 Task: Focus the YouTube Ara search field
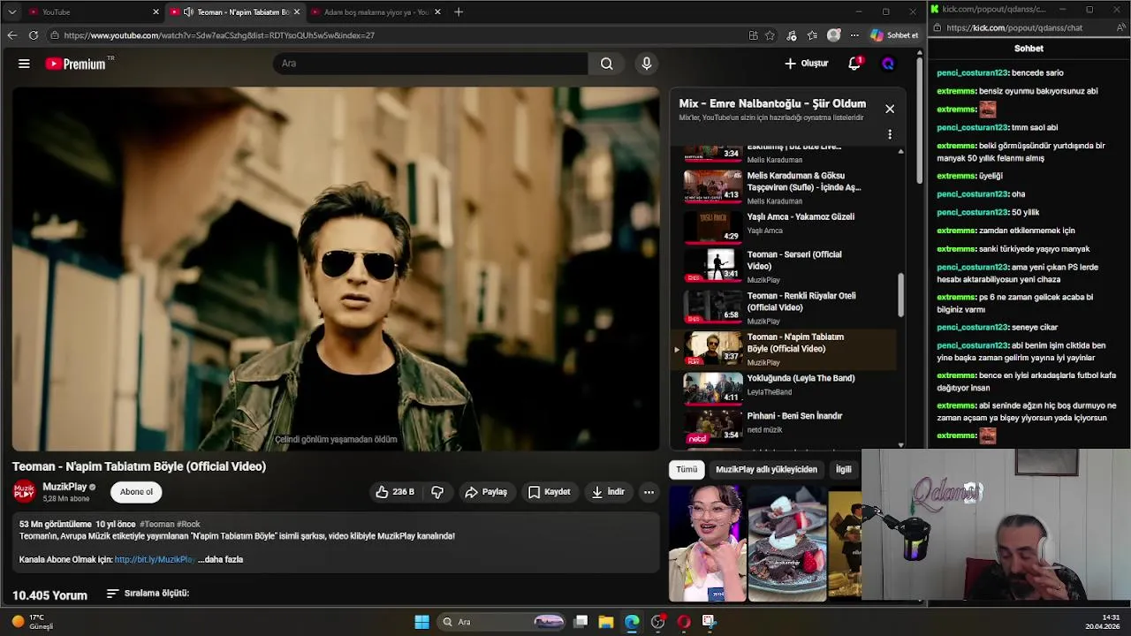[430, 64]
